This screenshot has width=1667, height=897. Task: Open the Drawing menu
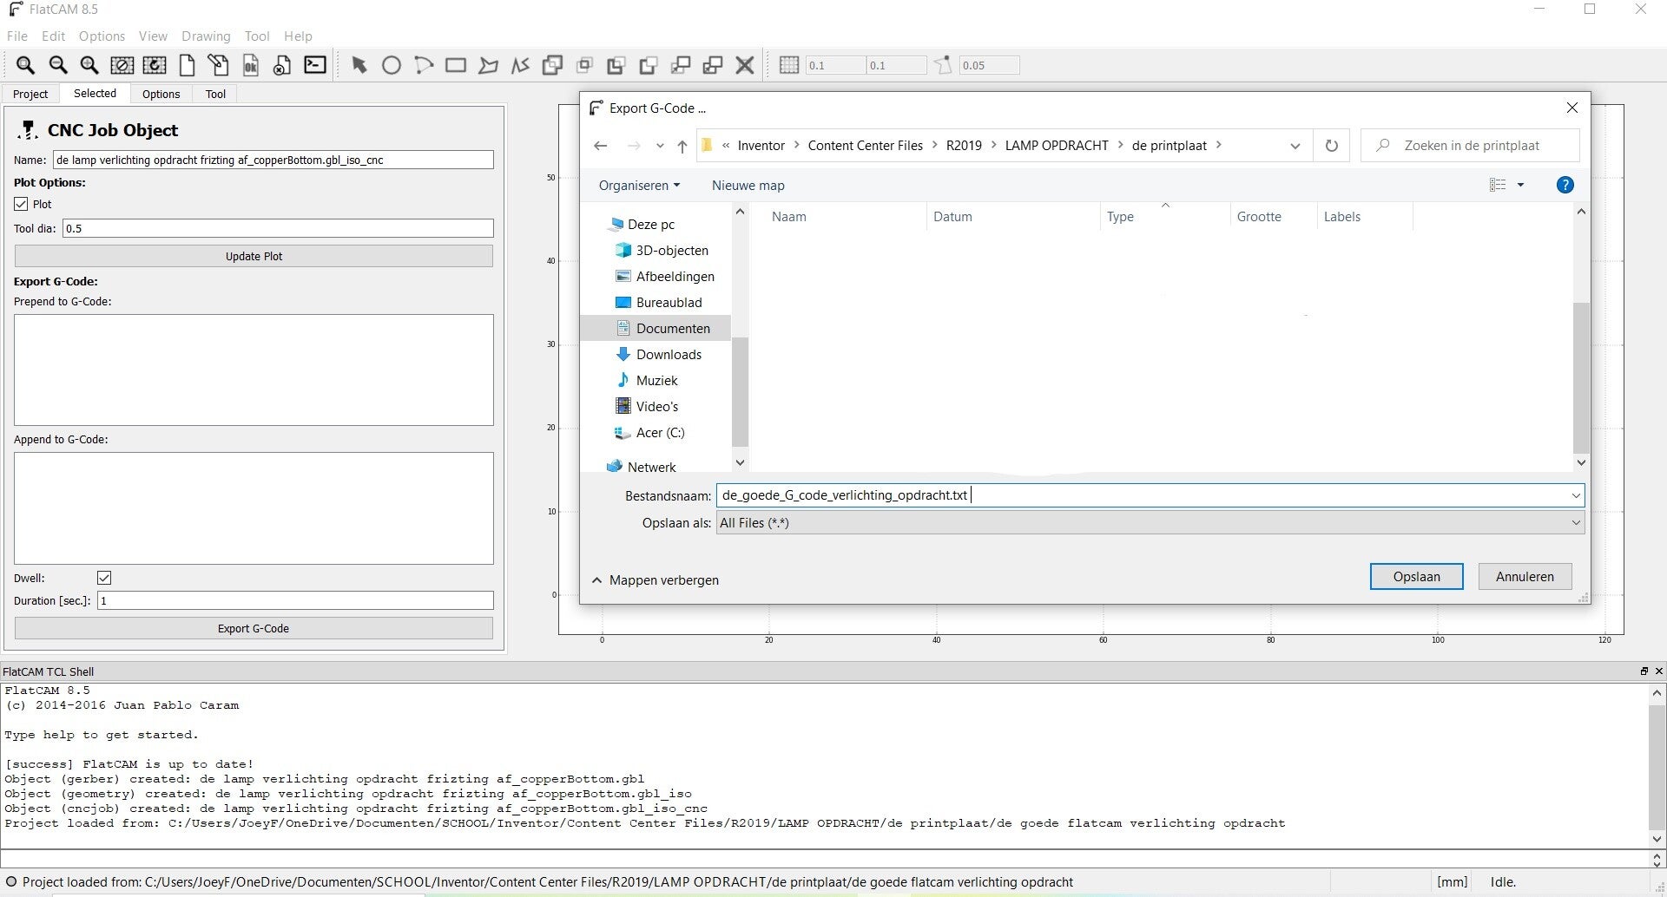tap(206, 36)
